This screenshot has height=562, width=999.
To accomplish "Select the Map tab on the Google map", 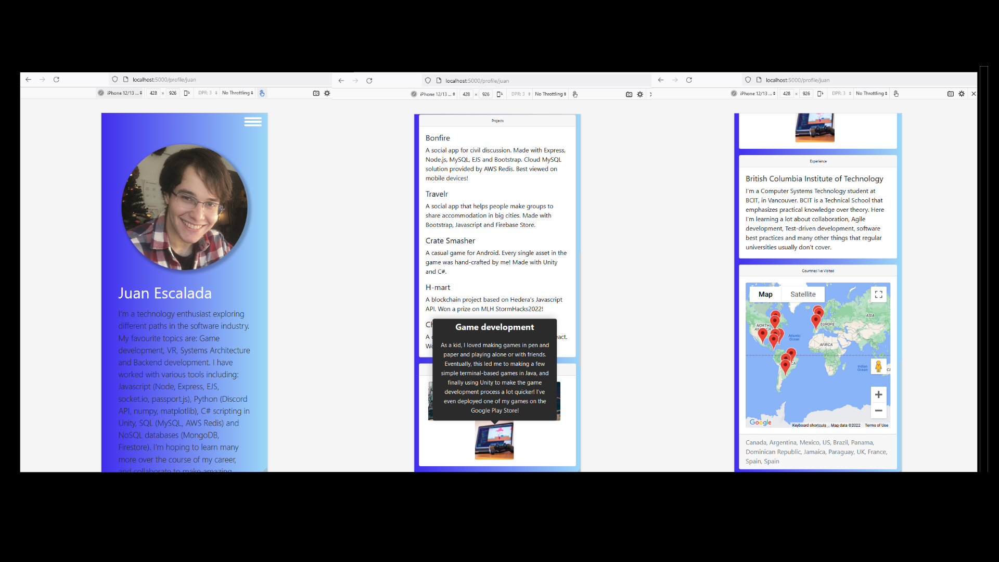I will pyautogui.click(x=765, y=295).
